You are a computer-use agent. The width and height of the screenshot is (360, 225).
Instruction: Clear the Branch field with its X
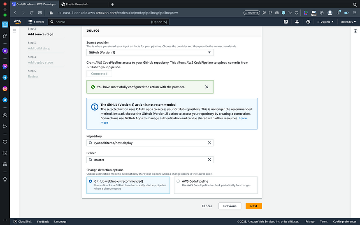tap(209, 160)
